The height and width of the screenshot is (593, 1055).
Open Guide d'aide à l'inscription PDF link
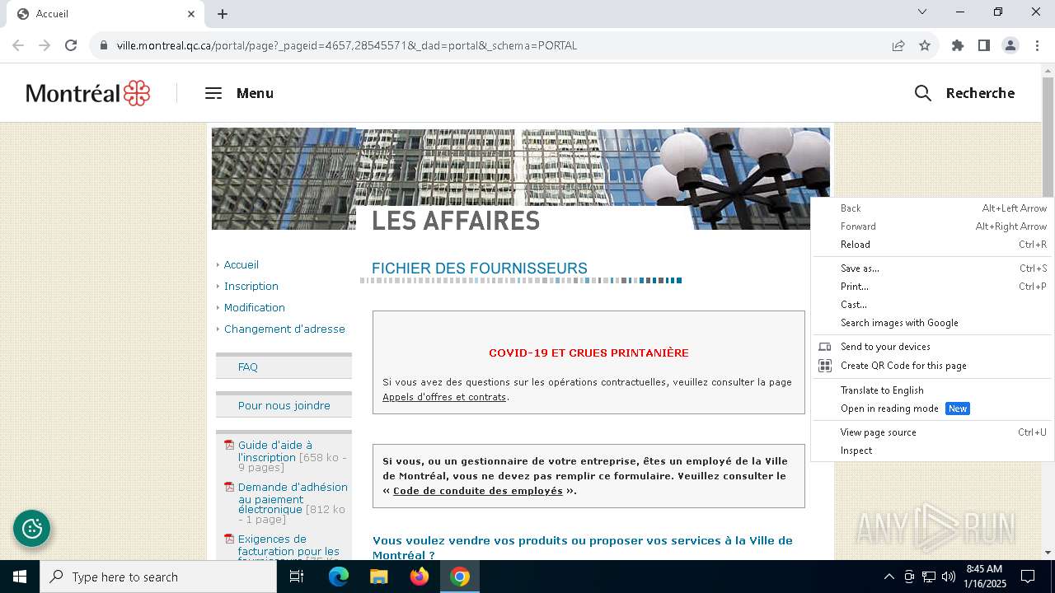pos(275,451)
